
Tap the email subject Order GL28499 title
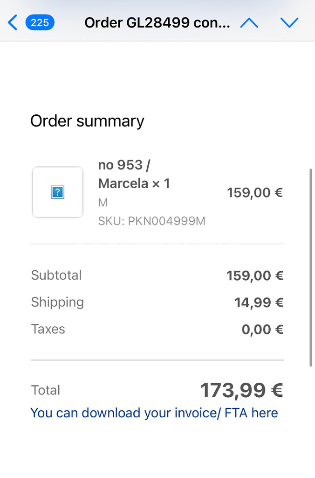(x=157, y=22)
